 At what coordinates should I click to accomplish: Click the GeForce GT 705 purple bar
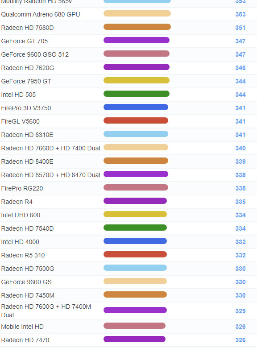(x=137, y=40)
